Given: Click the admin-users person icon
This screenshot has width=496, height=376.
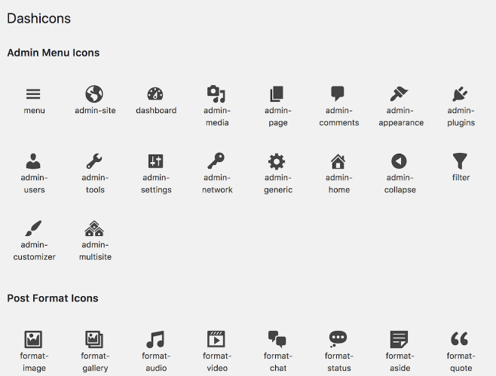Looking at the screenshot, I should (34, 161).
